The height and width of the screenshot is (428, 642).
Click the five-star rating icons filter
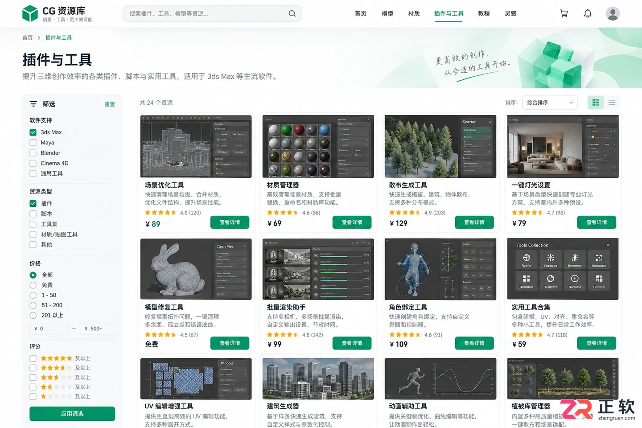tap(56, 358)
